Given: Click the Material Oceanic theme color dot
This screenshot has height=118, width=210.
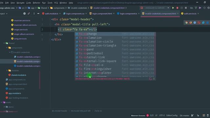Looking at the screenshot, I should tap(148, 115).
